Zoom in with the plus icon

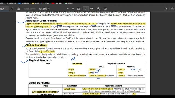73,8
